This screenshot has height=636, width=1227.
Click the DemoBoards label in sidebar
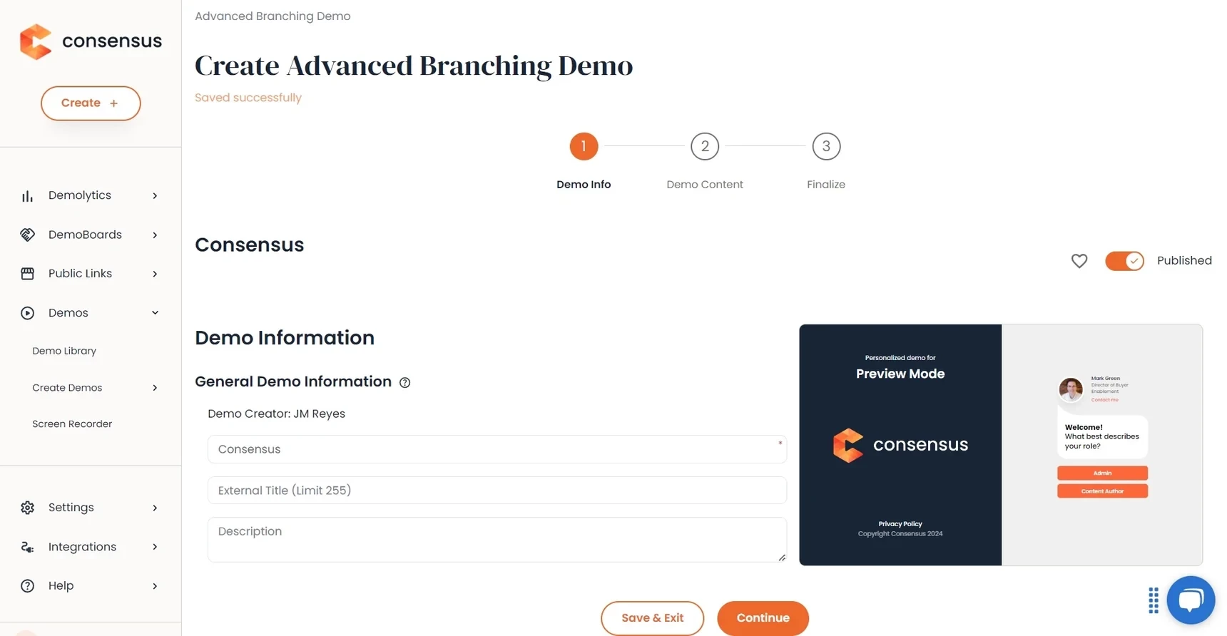pos(85,235)
